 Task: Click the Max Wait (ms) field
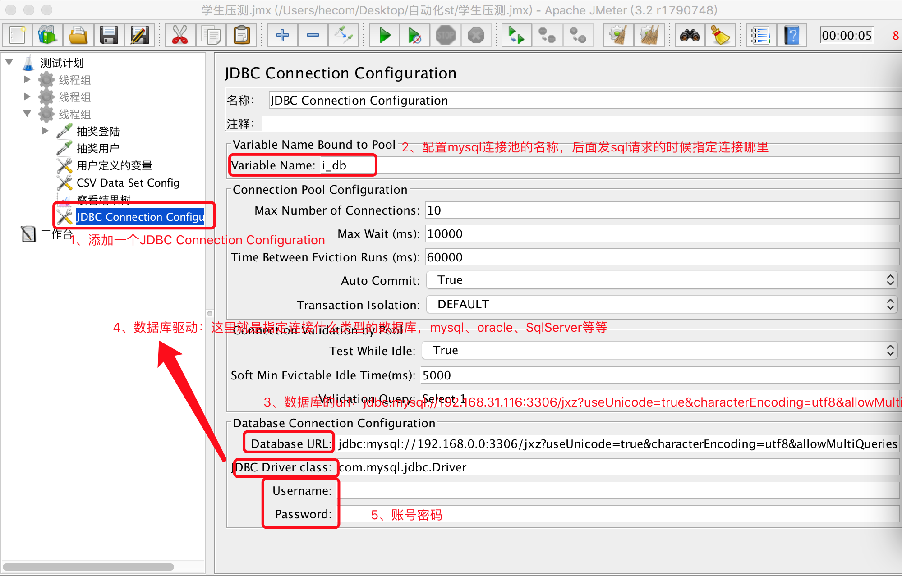click(662, 234)
